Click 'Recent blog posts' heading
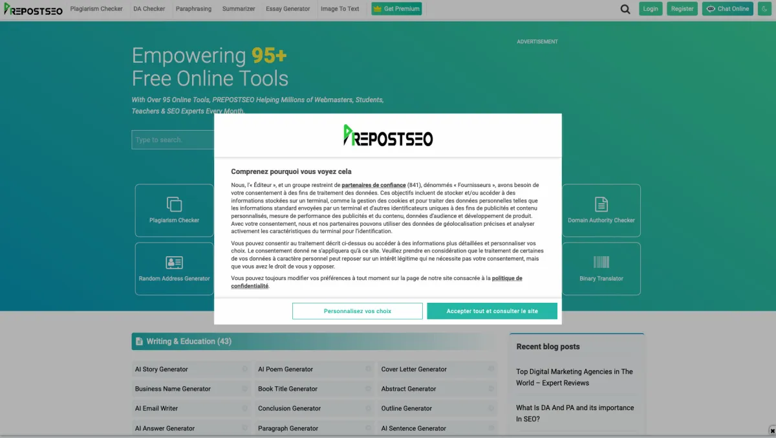 click(x=548, y=347)
